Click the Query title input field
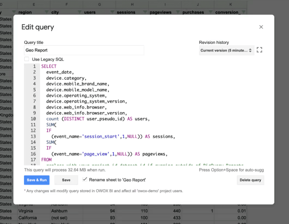This screenshot has width=289, height=224. coord(84,50)
